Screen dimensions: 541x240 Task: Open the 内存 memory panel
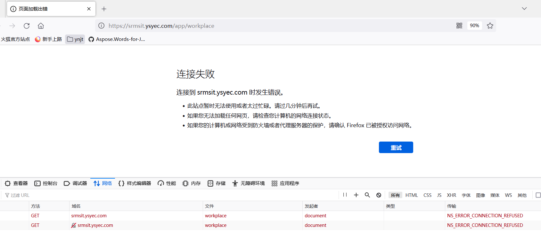[192, 183]
